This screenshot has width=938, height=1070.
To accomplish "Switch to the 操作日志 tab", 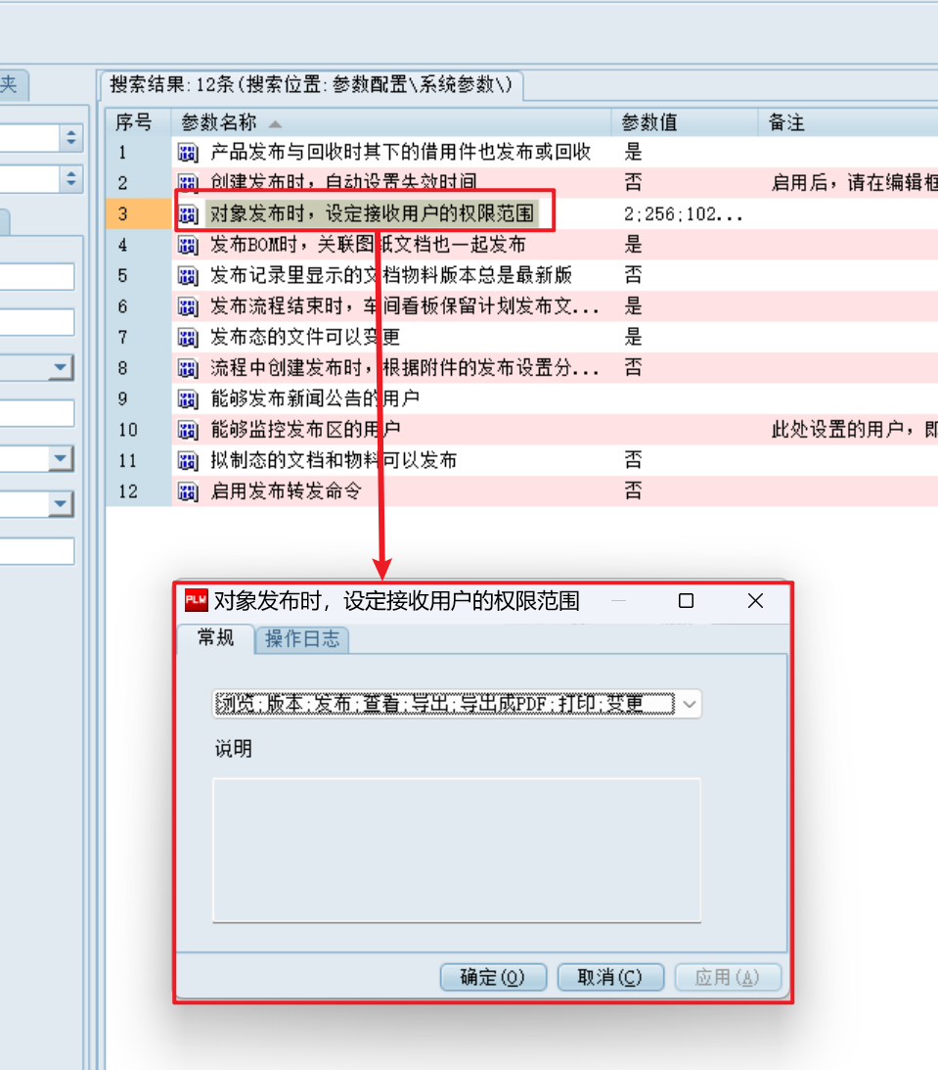I will pos(302,639).
